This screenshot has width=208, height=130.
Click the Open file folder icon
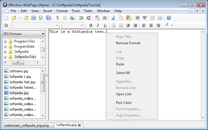click(x=14, y=18)
